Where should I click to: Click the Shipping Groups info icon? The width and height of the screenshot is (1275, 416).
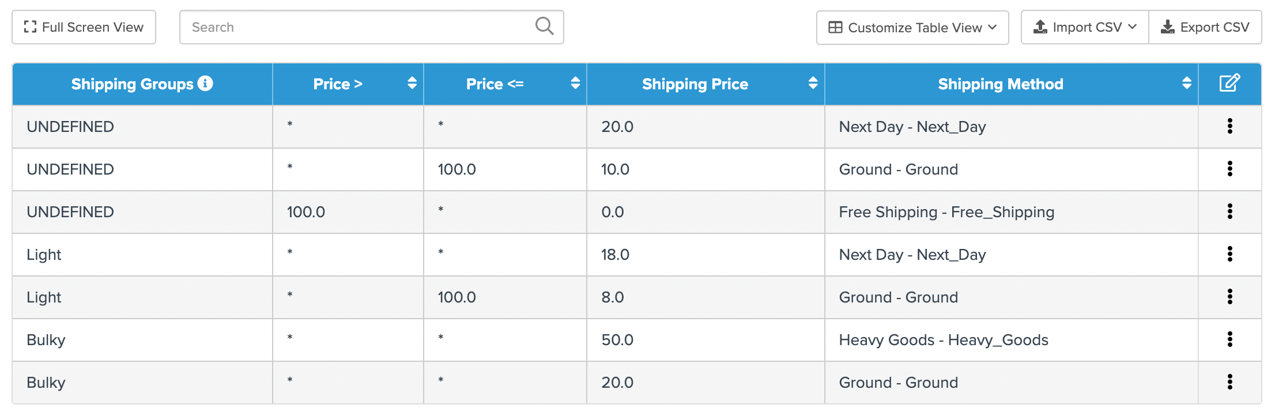click(x=205, y=84)
